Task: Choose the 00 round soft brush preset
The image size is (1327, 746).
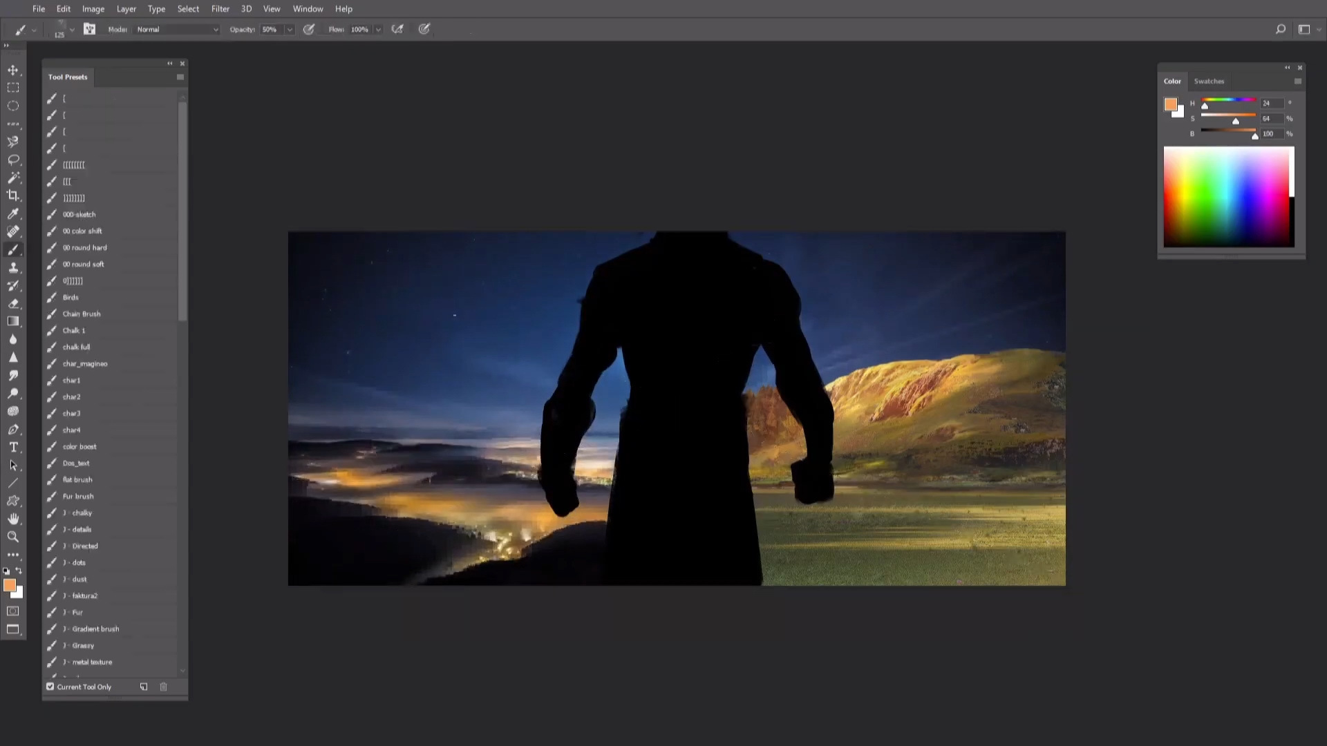Action: [84, 264]
